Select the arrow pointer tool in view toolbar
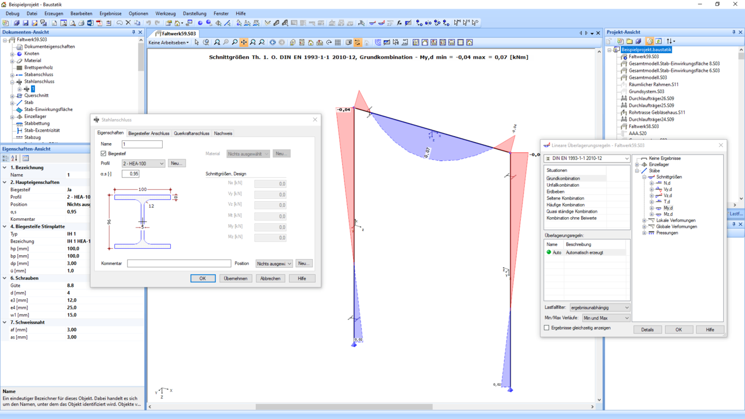 pos(197,43)
